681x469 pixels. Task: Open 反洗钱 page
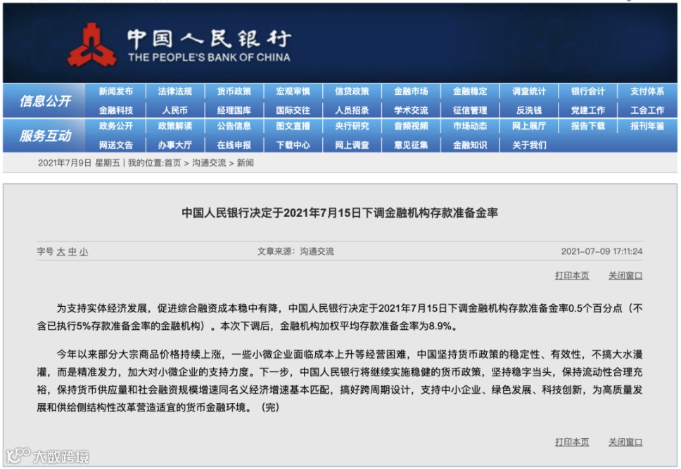click(529, 110)
